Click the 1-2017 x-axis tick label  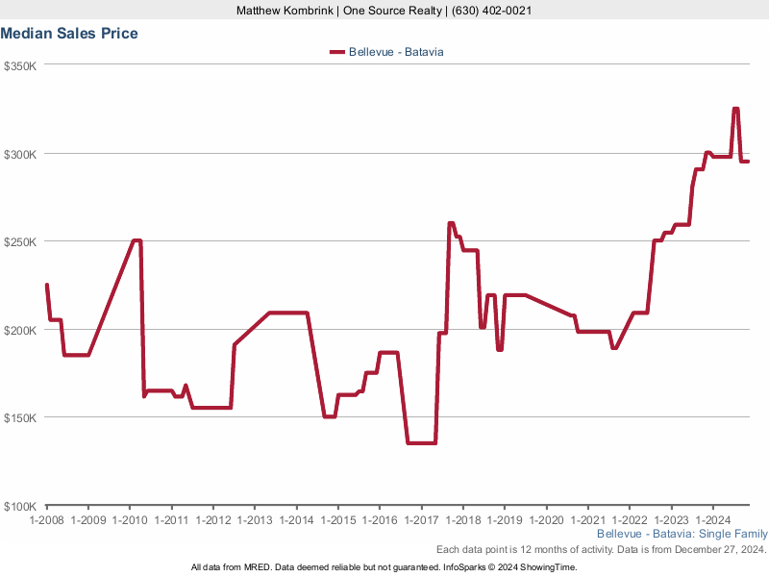(421, 520)
